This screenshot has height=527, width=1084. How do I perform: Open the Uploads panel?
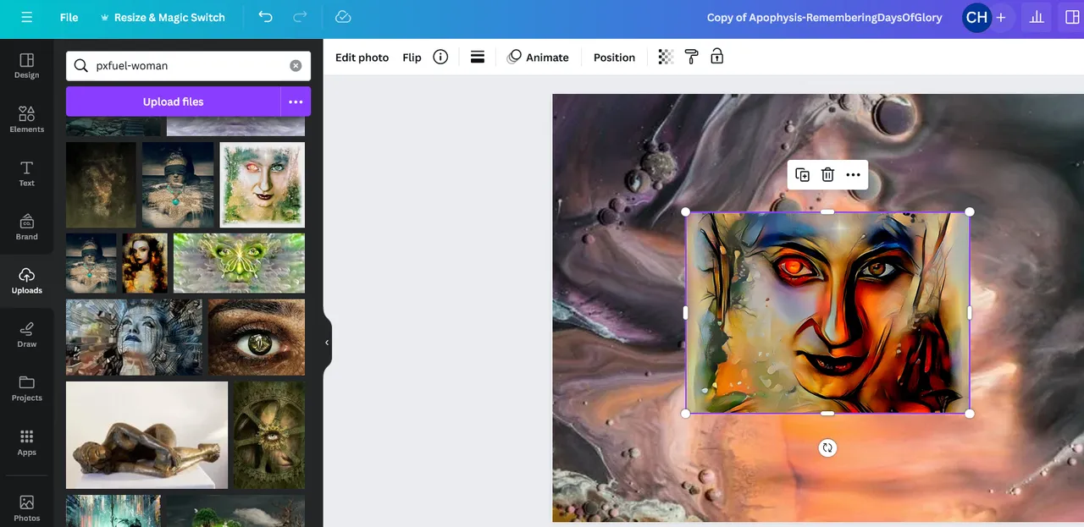(x=27, y=281)
